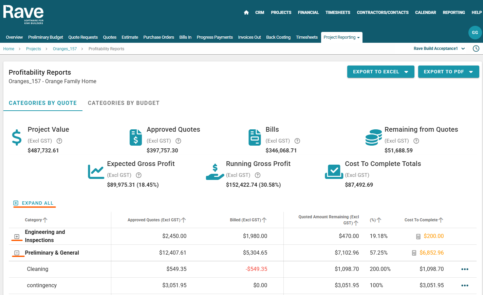Go to Oranges_157 breadcrumb link
This screenshot has height=295, width=483.
[x=65, y=49]
